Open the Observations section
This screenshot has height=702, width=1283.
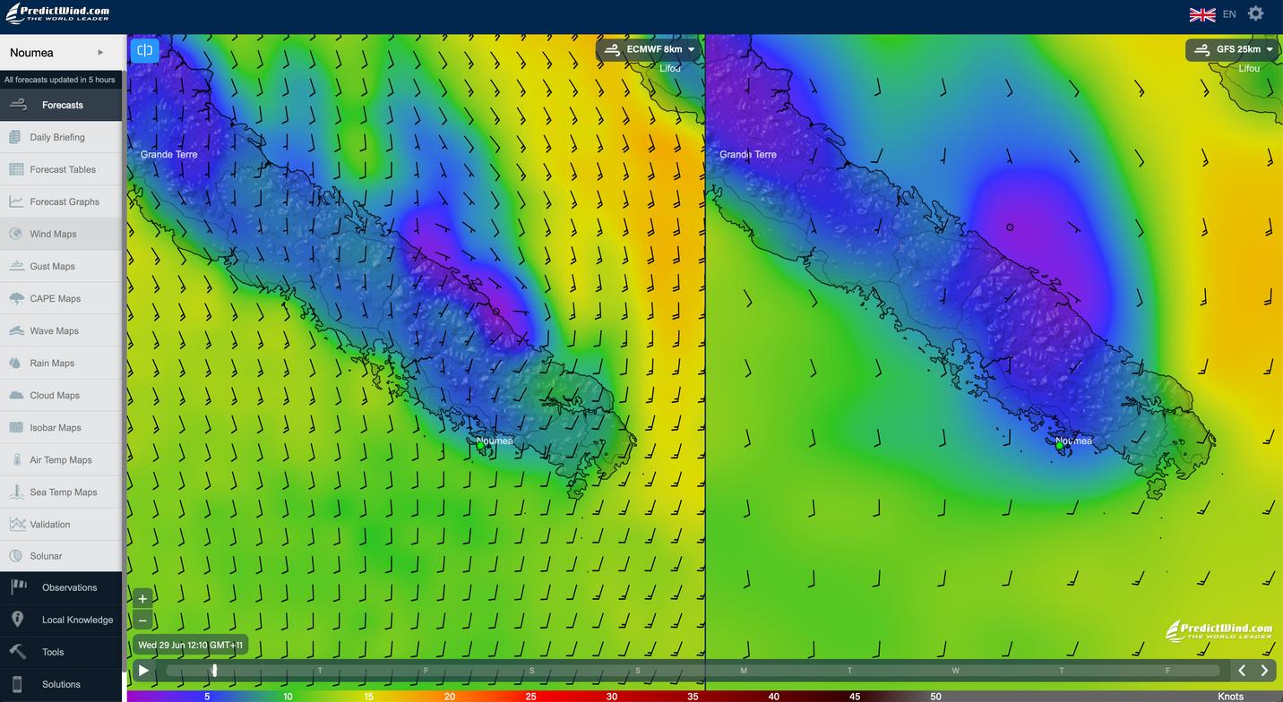click(x=61, y=587)
